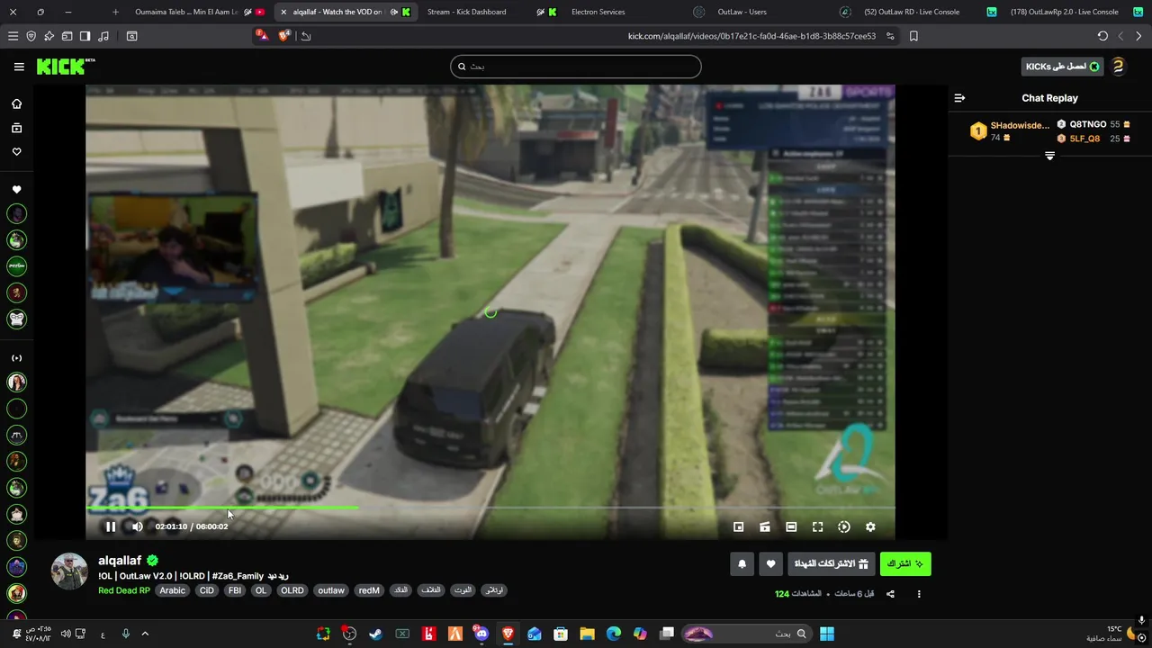Open playback speed control icon
The image size is (1152, 648).
tap(844, 526)
